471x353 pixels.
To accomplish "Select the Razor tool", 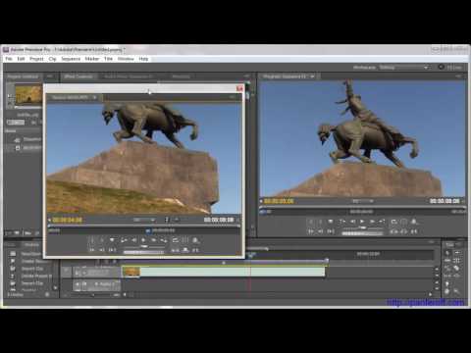I will pos(457,269).
